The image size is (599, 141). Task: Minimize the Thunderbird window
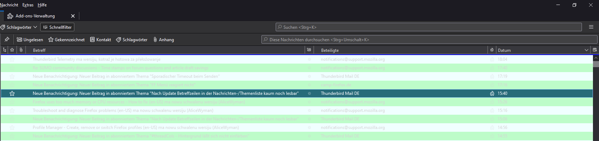[x=558, y=5]
